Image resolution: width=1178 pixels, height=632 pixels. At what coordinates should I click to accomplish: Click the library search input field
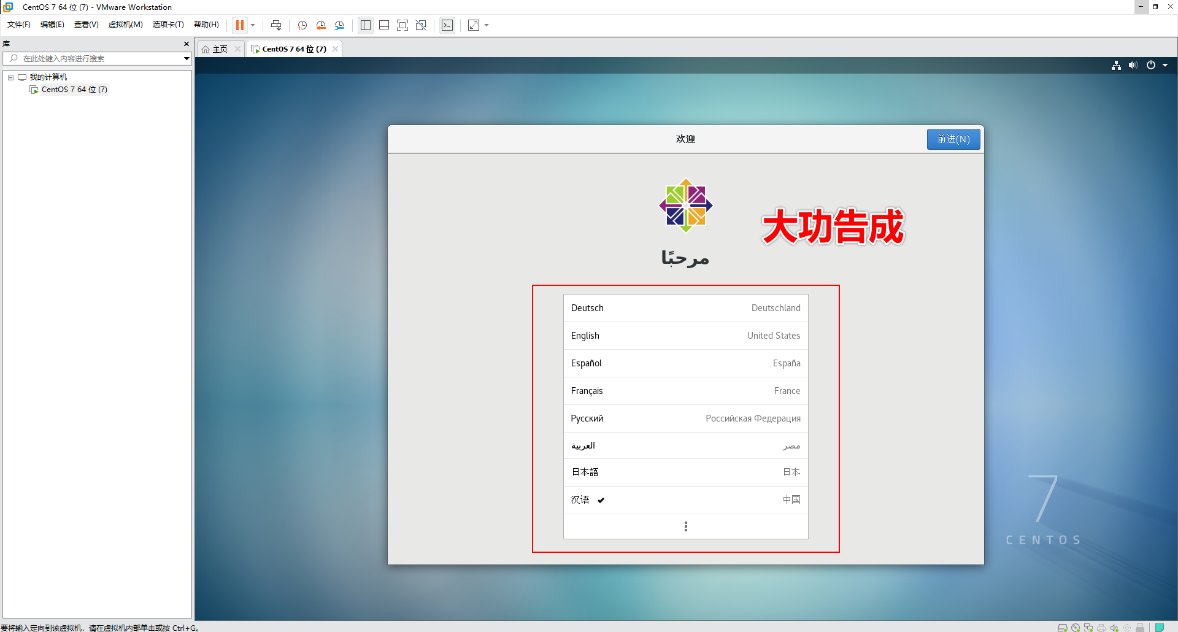[x=98, y=58]
